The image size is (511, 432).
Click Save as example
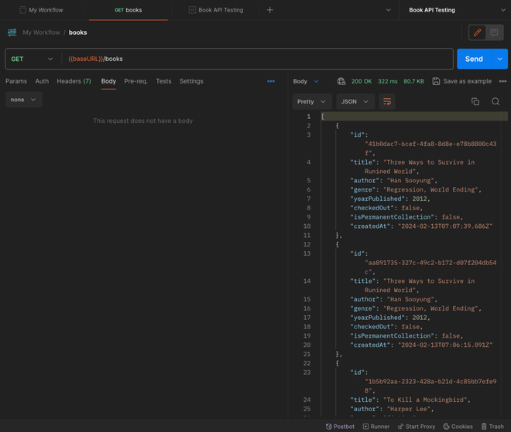click(461, 81)
